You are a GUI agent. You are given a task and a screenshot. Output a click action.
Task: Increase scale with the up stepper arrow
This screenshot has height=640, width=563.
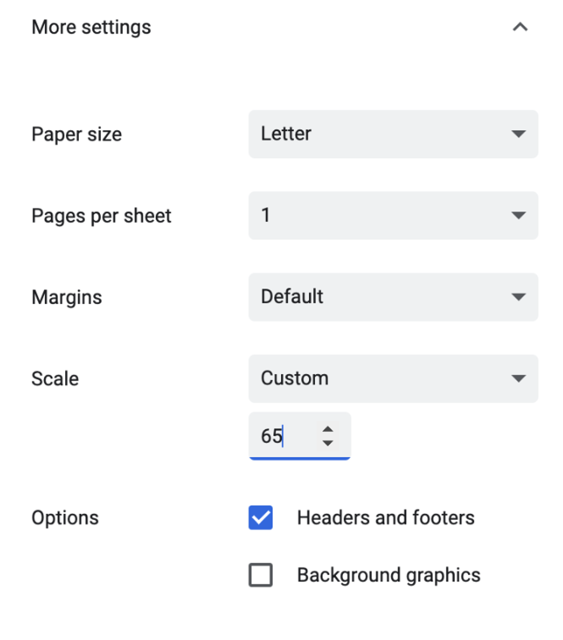pyautogui.click(x=327, y=429)
